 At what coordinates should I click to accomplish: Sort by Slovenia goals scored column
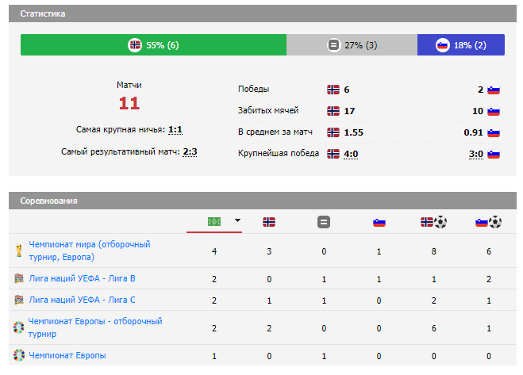coord(488,222)
